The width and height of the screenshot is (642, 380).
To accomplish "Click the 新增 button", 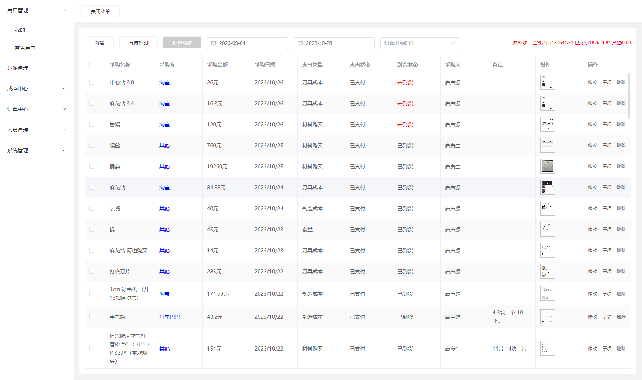I will pyautogui.click(x=99, y=43).
